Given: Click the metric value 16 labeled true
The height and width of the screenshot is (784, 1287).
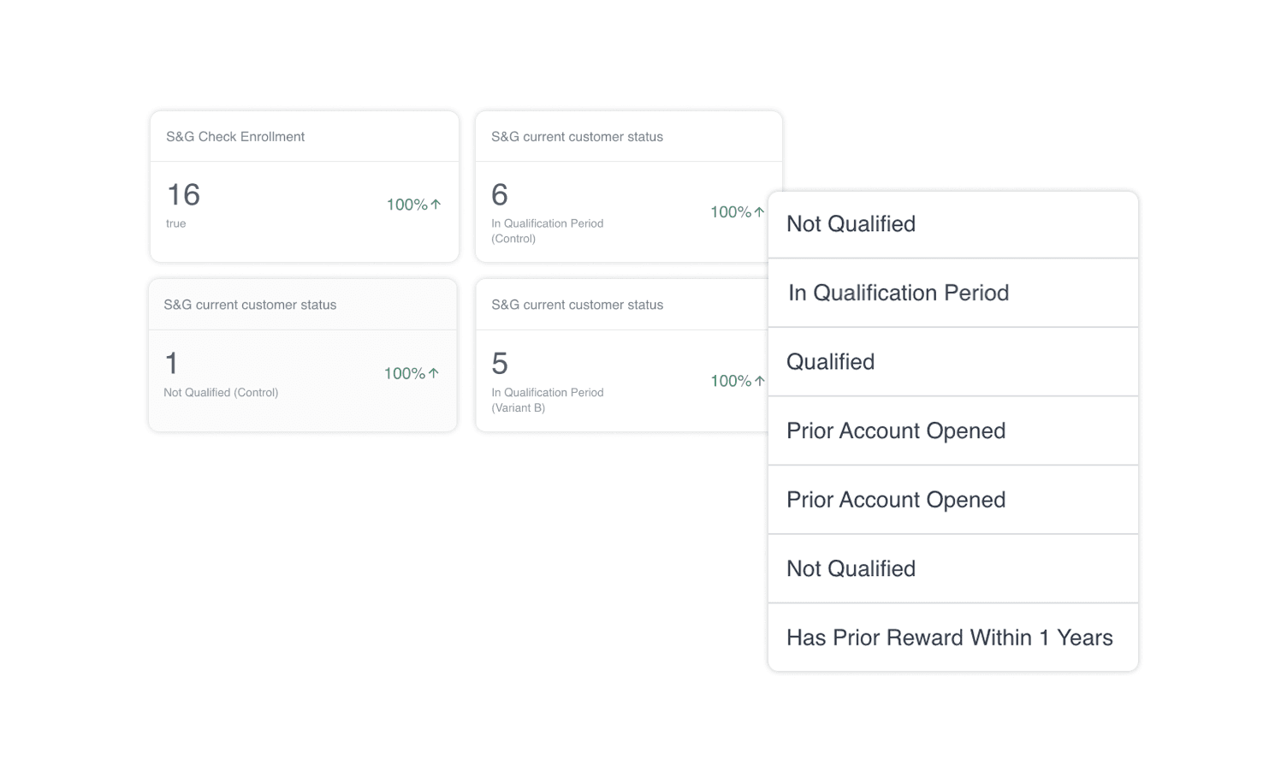Looking at the screenshot, I should point(182,194).
